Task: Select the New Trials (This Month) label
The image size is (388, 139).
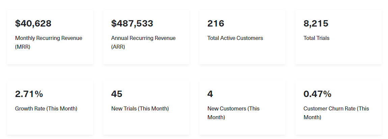Action: click(x=140, y=109)
